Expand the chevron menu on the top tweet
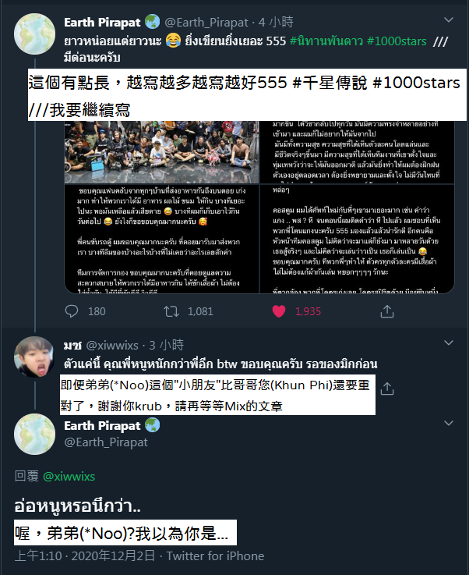Viewport: 469px width, 575px height. click(x=449, y=20)
